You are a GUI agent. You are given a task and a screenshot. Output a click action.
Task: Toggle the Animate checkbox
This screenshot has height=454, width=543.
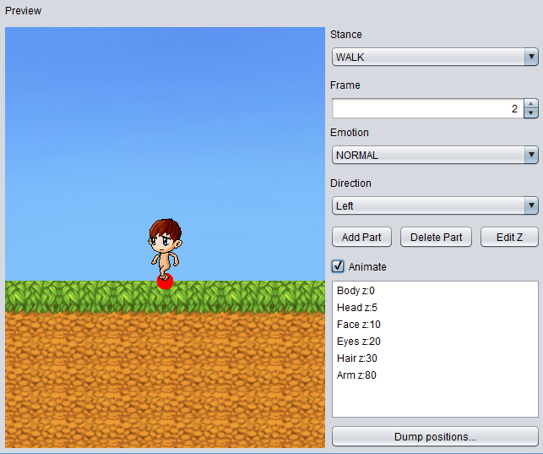pyautogui.click(x=339, y=266)
